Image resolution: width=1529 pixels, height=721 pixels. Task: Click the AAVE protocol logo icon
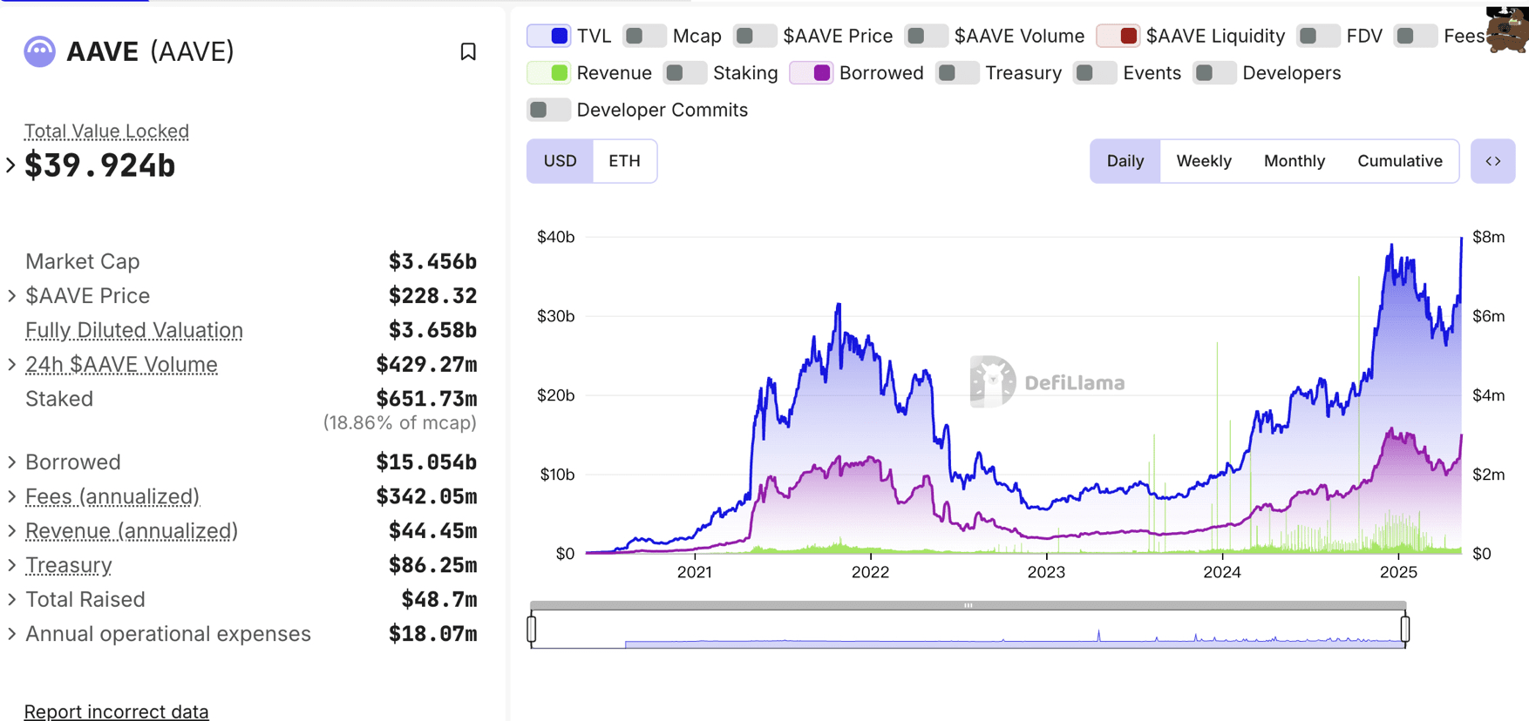point(39,51)
